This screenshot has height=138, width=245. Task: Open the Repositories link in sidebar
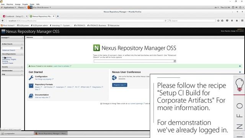(7, 58)
